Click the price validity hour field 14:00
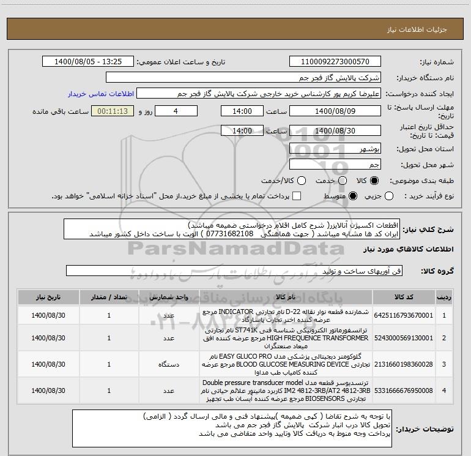 pyautogui.click(x=242, y=131)
